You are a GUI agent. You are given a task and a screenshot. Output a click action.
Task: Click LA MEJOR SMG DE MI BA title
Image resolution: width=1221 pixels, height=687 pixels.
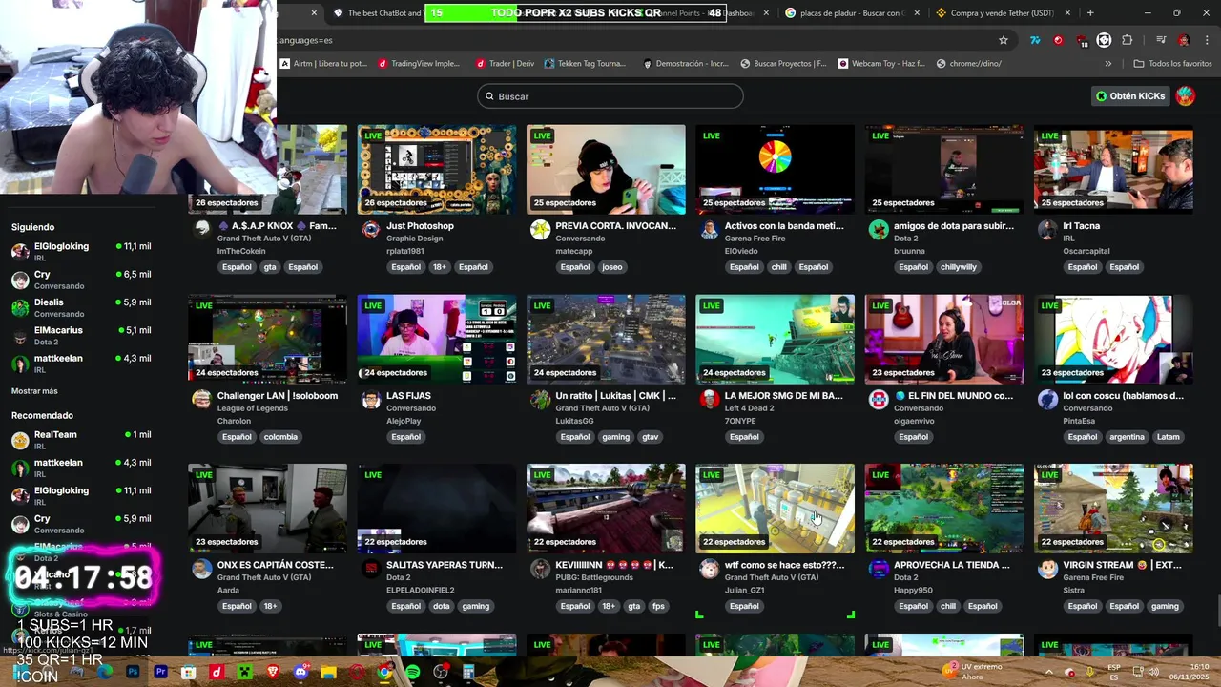784,396
